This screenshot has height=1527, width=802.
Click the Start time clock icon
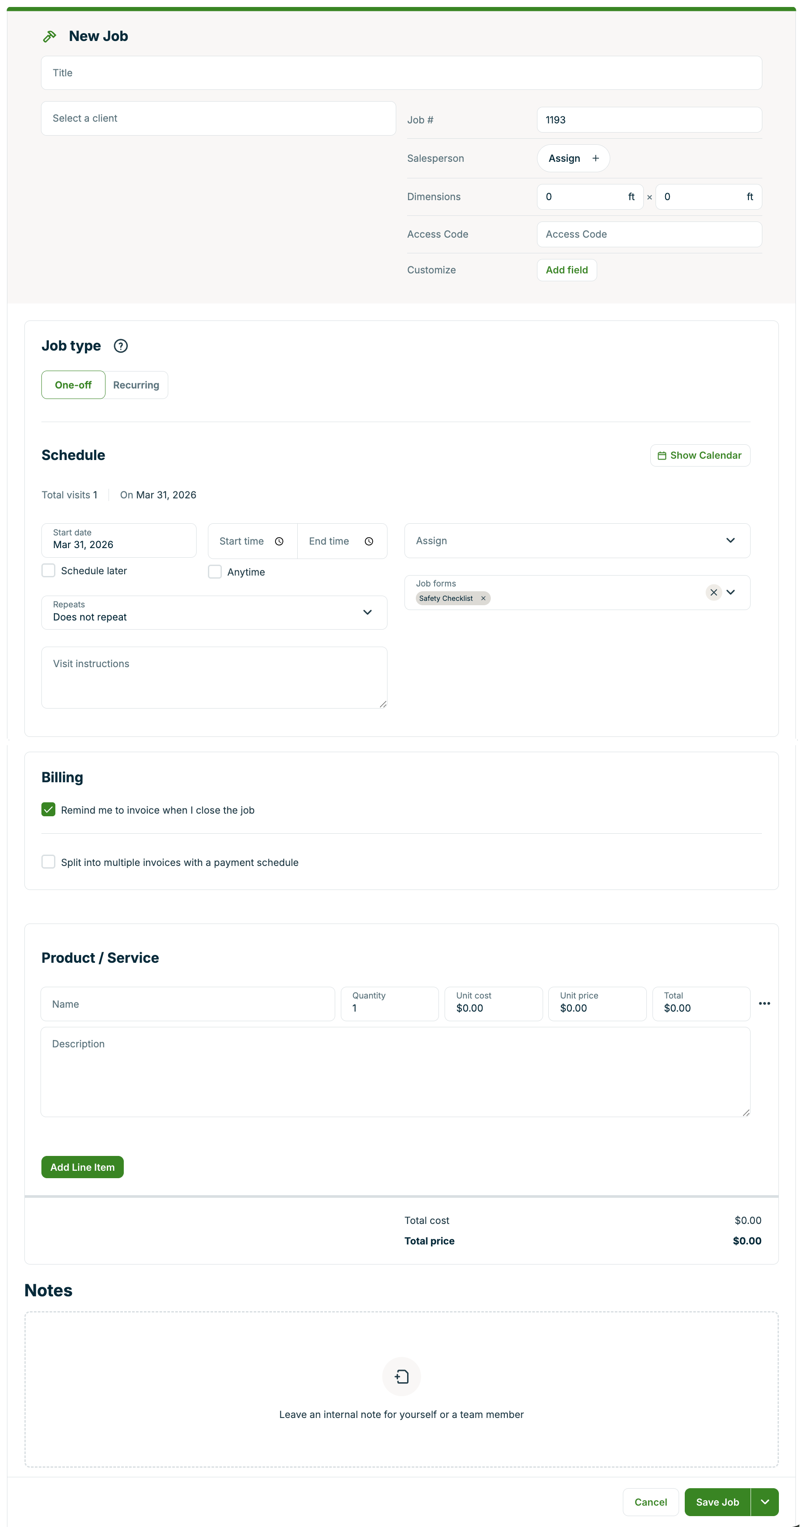(x=279, y=541)
